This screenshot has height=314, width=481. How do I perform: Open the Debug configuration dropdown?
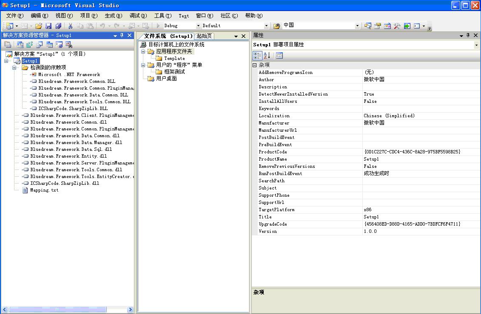click(198, 26)
